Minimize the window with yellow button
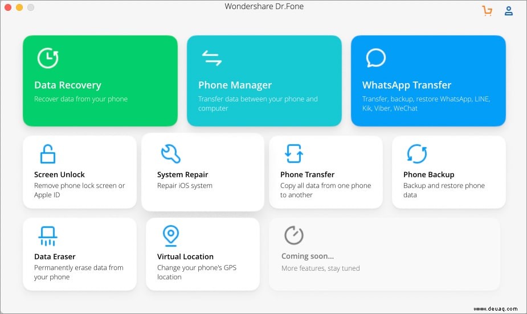 pos(19,7)
